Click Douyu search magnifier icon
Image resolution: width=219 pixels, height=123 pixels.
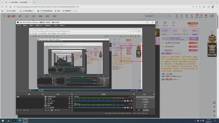point(169,16)
